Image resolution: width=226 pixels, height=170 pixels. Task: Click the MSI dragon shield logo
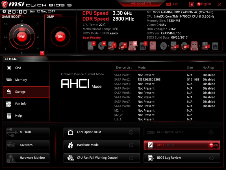click(x=5, y=4)
